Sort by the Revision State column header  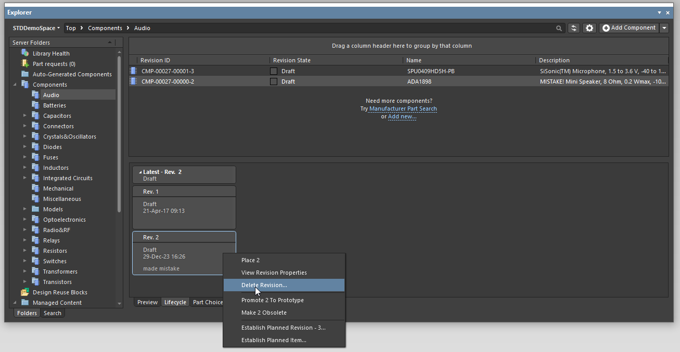point(336,60)
